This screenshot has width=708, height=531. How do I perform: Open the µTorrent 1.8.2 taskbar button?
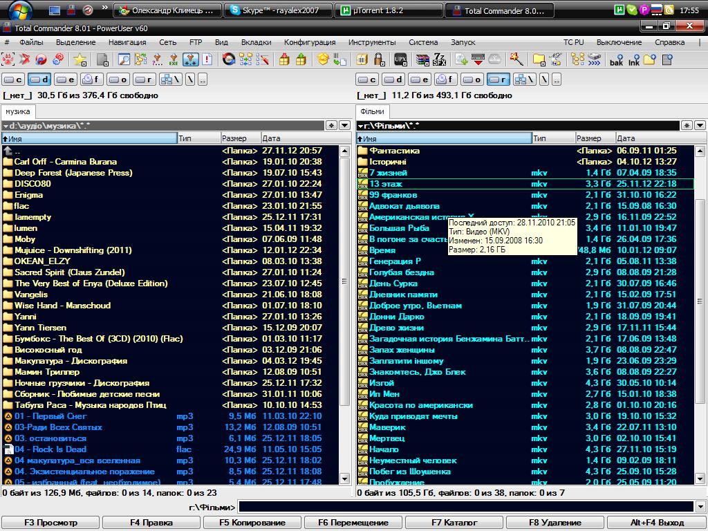pos(387,10)
